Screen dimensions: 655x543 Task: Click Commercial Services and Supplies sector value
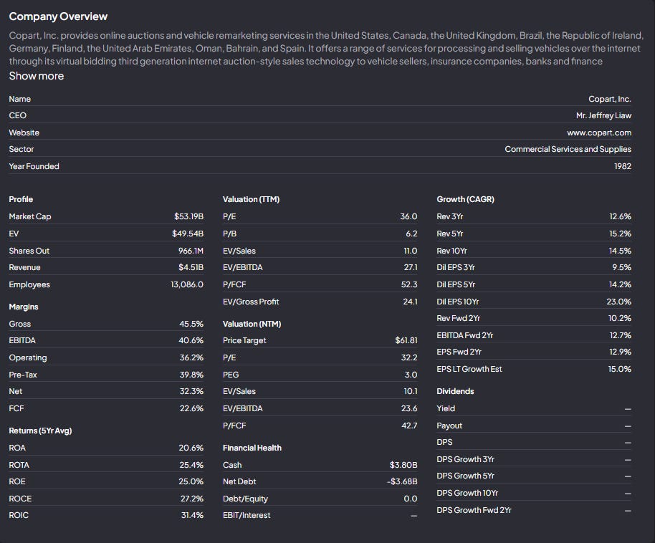568,149
